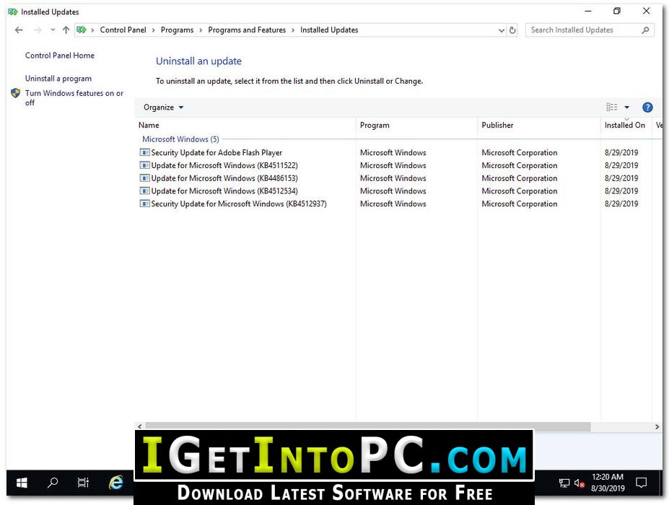The height and width of the screenshot is (505, 669).
Task: Refresh the Installed Updates list
Action: (512, 30)
